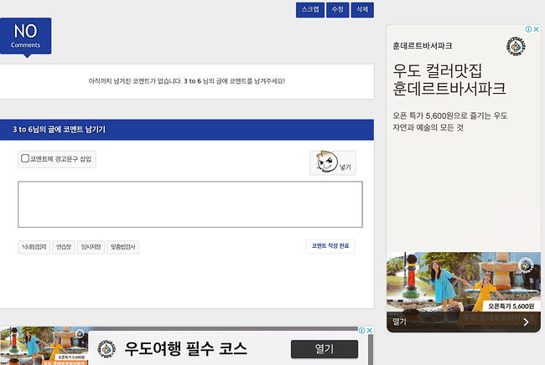Screen dimensions: 545x365
Task: Click the 임시저장 temporary save button
Action: [91, 247]
